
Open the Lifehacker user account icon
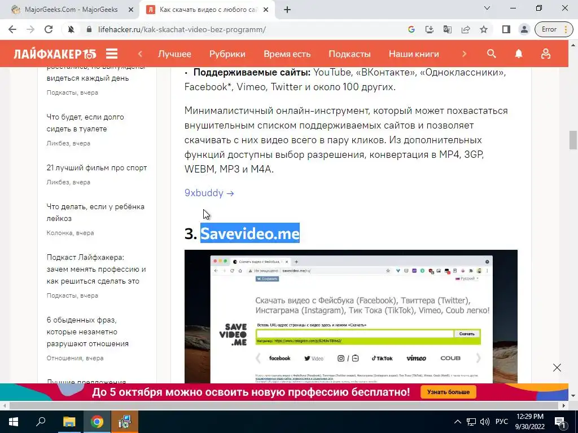pyautogui.click(x=546, y=54)
